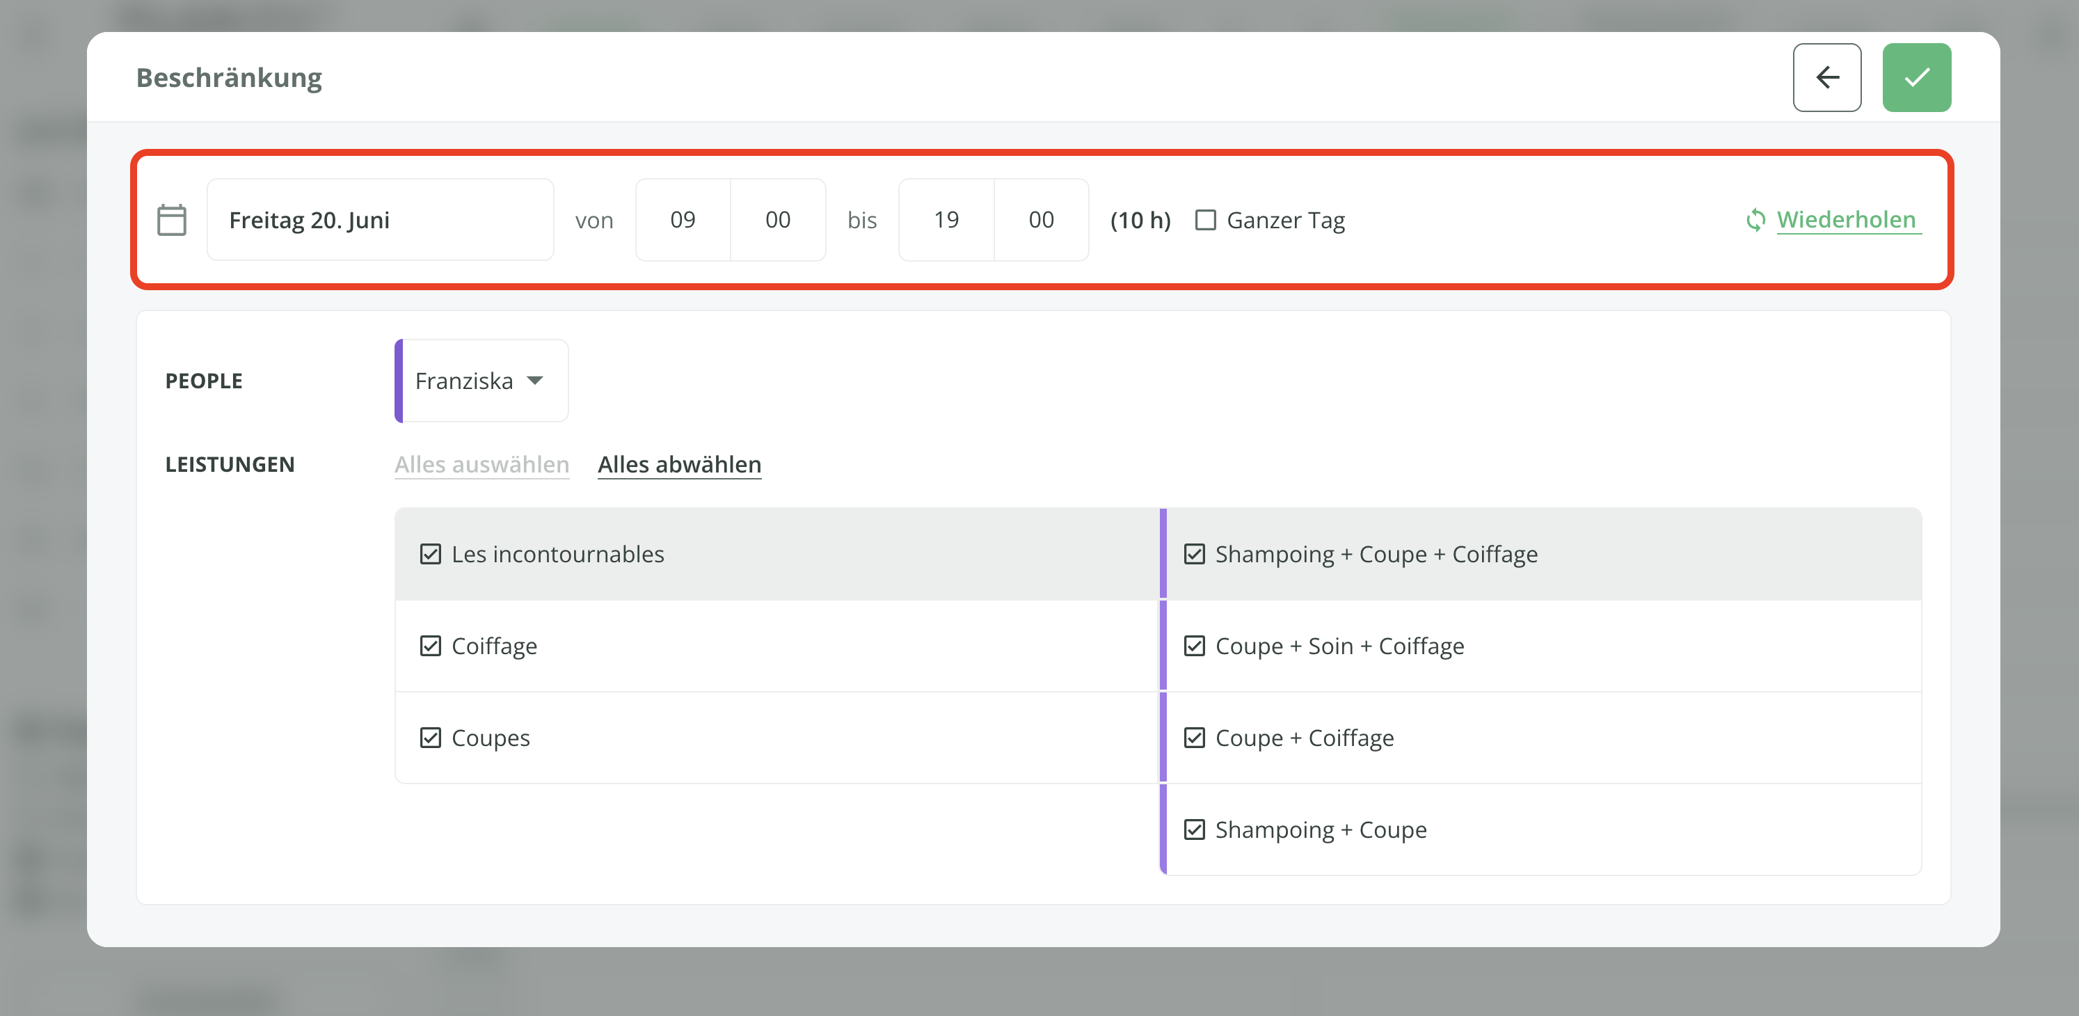Screen dimensions: 2079x1016
Task: Click Alles auswählen link
Action: (481, 464)
